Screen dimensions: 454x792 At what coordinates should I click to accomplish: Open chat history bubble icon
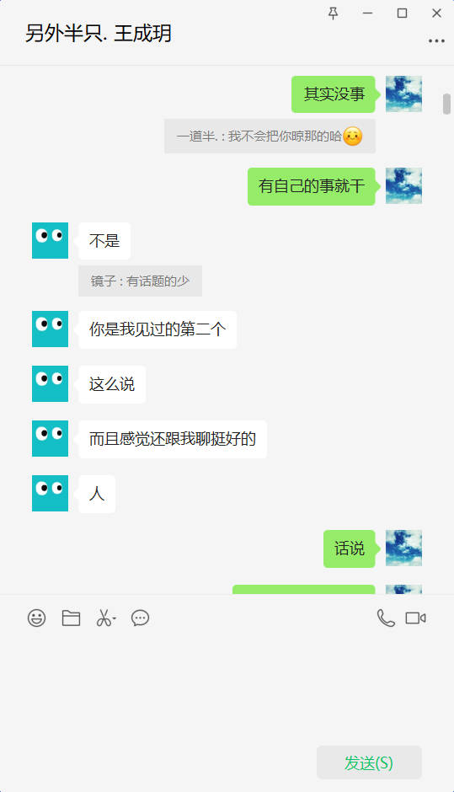tap(140, 618)
